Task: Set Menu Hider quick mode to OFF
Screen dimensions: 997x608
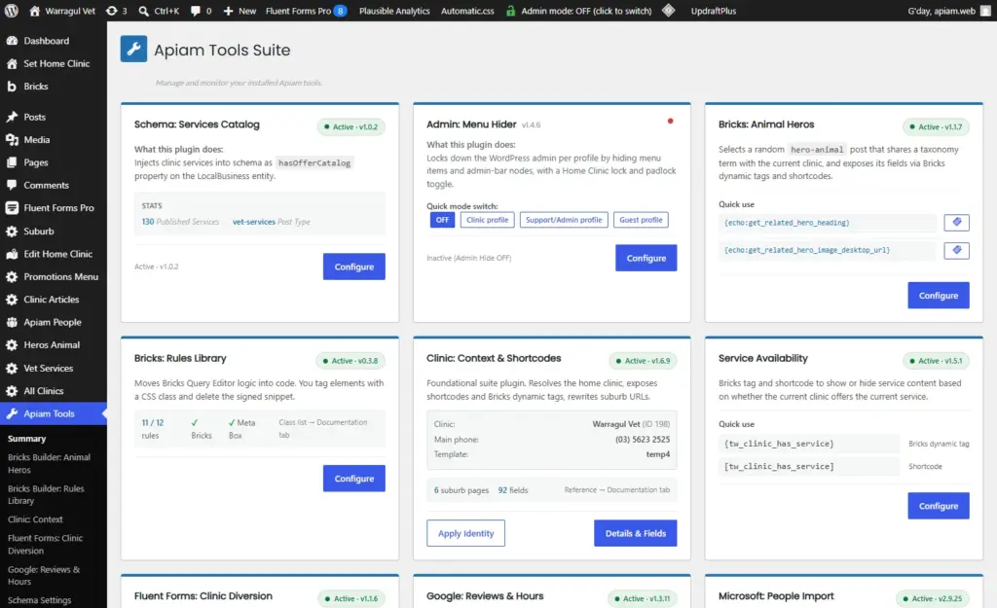Action: pyautogui.click(x=442, y=220)
